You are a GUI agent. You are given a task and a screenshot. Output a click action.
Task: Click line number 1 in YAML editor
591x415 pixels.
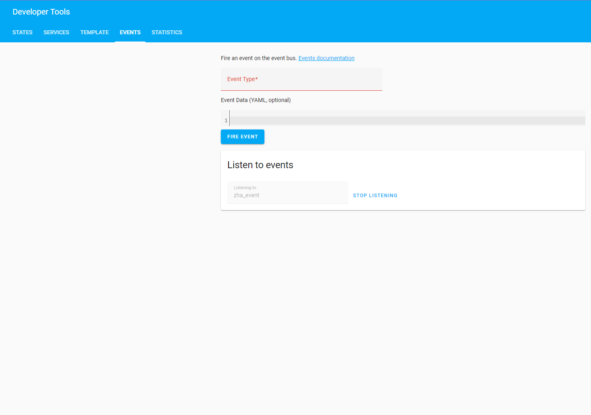pos(226,121)
